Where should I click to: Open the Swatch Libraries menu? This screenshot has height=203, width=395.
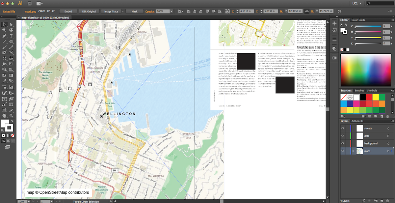click(343, 116)
